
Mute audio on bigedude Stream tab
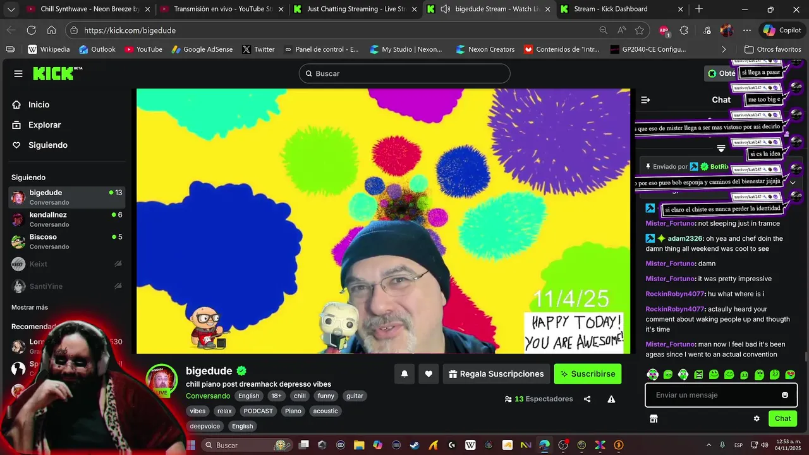click(445, 9)
